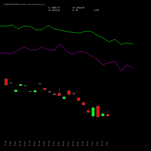Screen dimensions: 151x151
Task: Click the 08 Sep date label
Action: click(83, 143)
